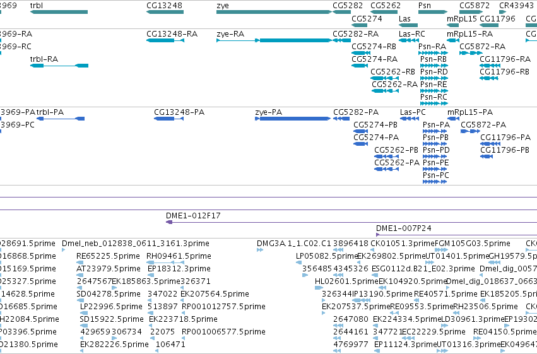Click the Psn-RD transcript label
This screenshot has height=354, width=537.
coord(434,72)
